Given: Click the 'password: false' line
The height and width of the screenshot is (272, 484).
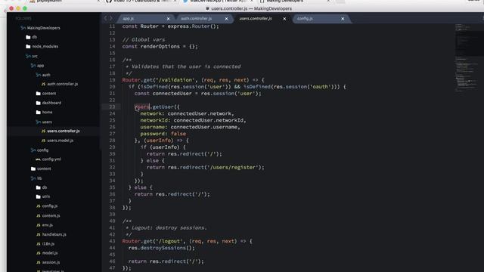Looking at the screenshot, I should click(x=163, y=134).
